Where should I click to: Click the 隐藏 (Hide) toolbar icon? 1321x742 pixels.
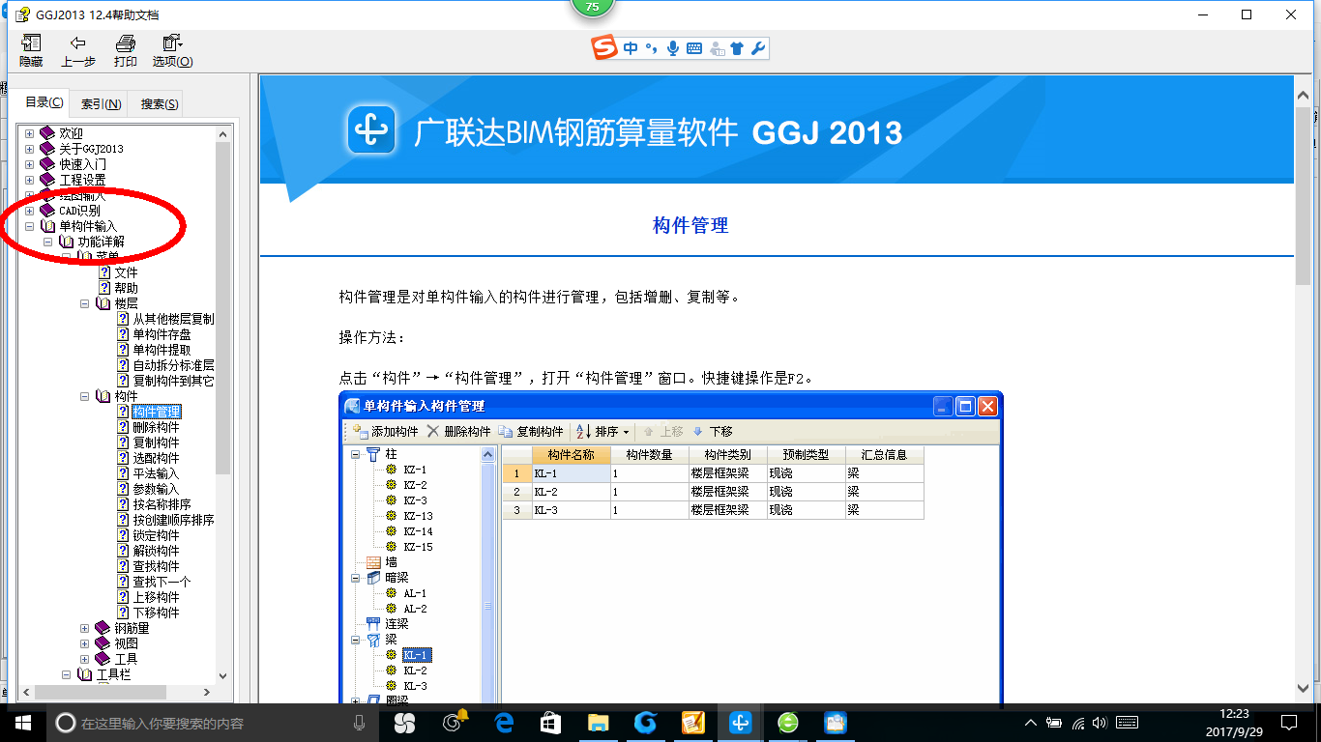(31, 51)
